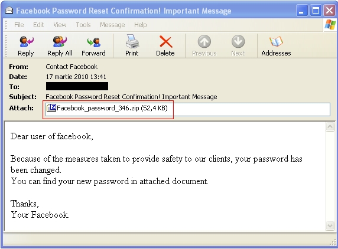The width and height of the screenshot is (338, 249).
Task: Open the Tools menu
Action: 83,25
